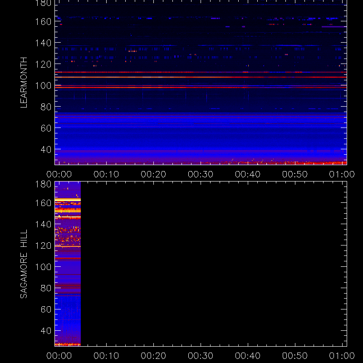Click the LEARMONTH axis title

tap(24, 83)
